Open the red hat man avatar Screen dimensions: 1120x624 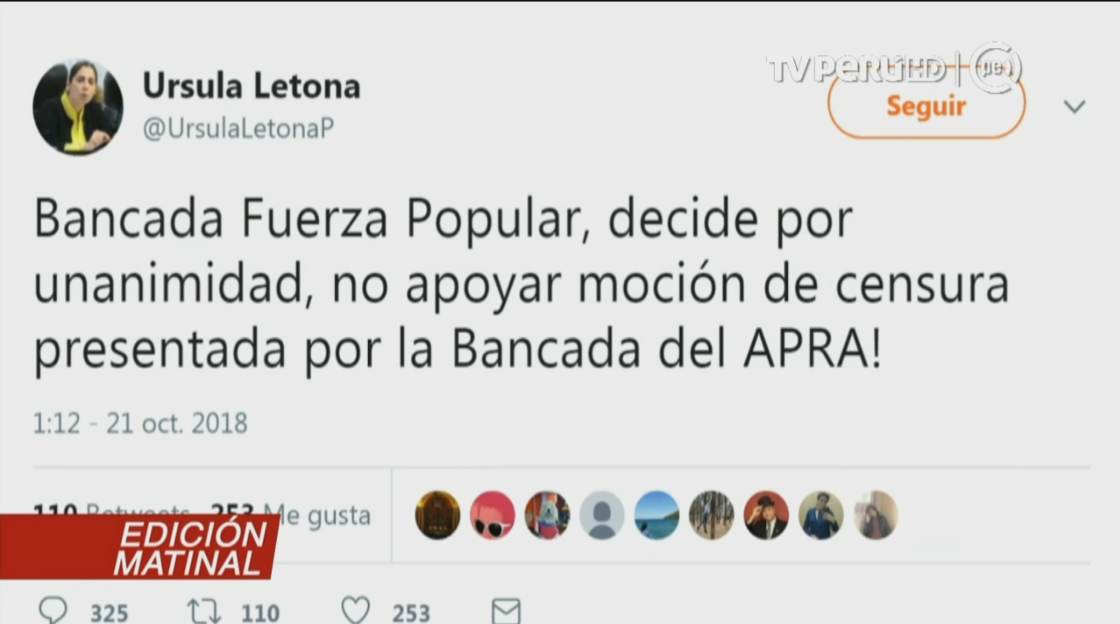click(x=766, y=515)
